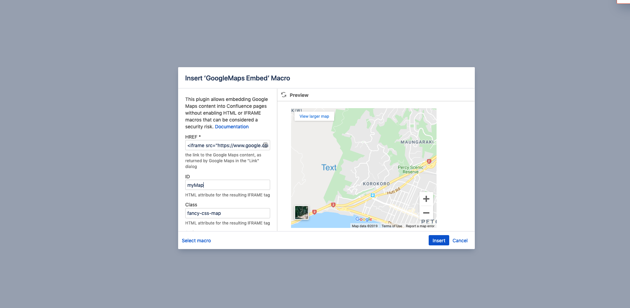Refresh the macro preview
The height and width of the screenshot is (308, 630).
point(283,95)
